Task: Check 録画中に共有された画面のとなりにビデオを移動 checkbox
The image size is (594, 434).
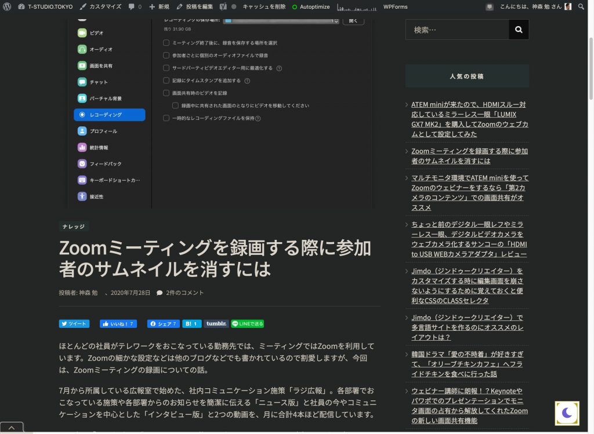Action: pos(175,105)
